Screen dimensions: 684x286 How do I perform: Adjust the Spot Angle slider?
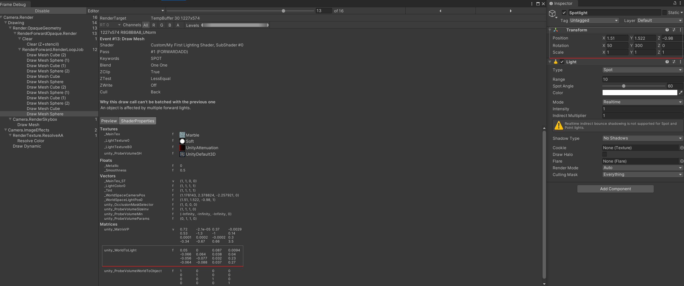tap(634, 86)
